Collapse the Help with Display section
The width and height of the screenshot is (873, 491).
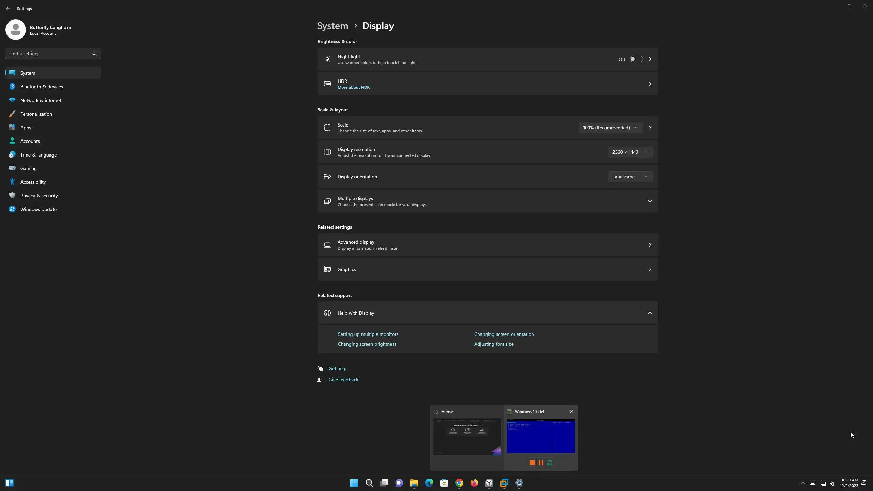(650, 313)
